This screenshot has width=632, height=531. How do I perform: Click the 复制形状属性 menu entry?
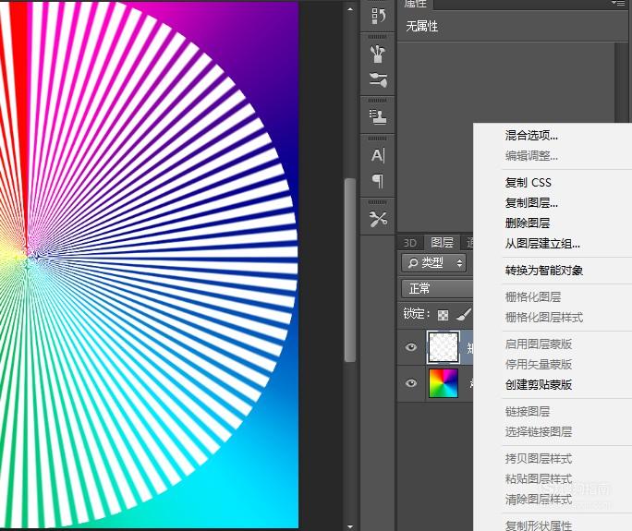click(x=539, y=525)
